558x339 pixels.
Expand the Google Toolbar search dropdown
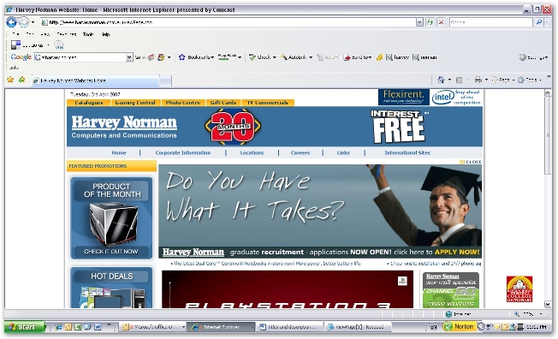[129, 57]
